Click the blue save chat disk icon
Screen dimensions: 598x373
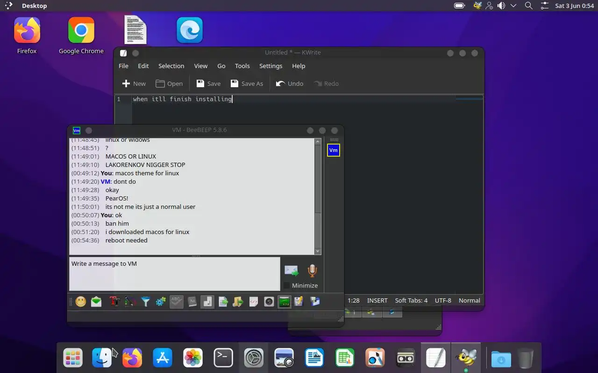click(x=315, y=302)
